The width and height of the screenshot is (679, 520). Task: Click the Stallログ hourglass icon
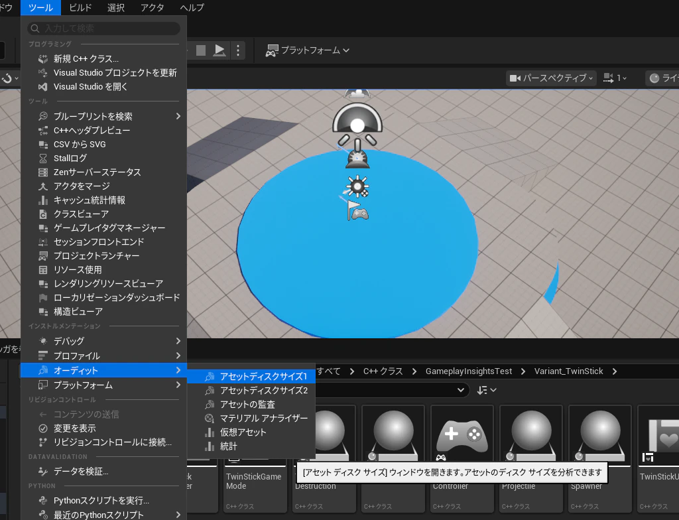43,158
